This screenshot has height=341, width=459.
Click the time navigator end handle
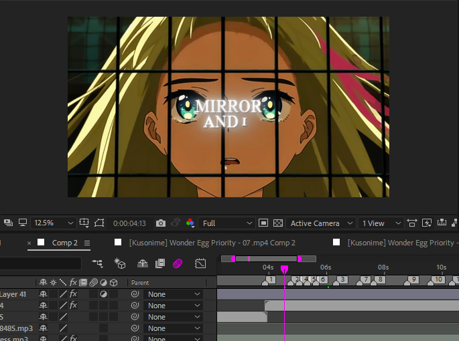tap(299, 259)
